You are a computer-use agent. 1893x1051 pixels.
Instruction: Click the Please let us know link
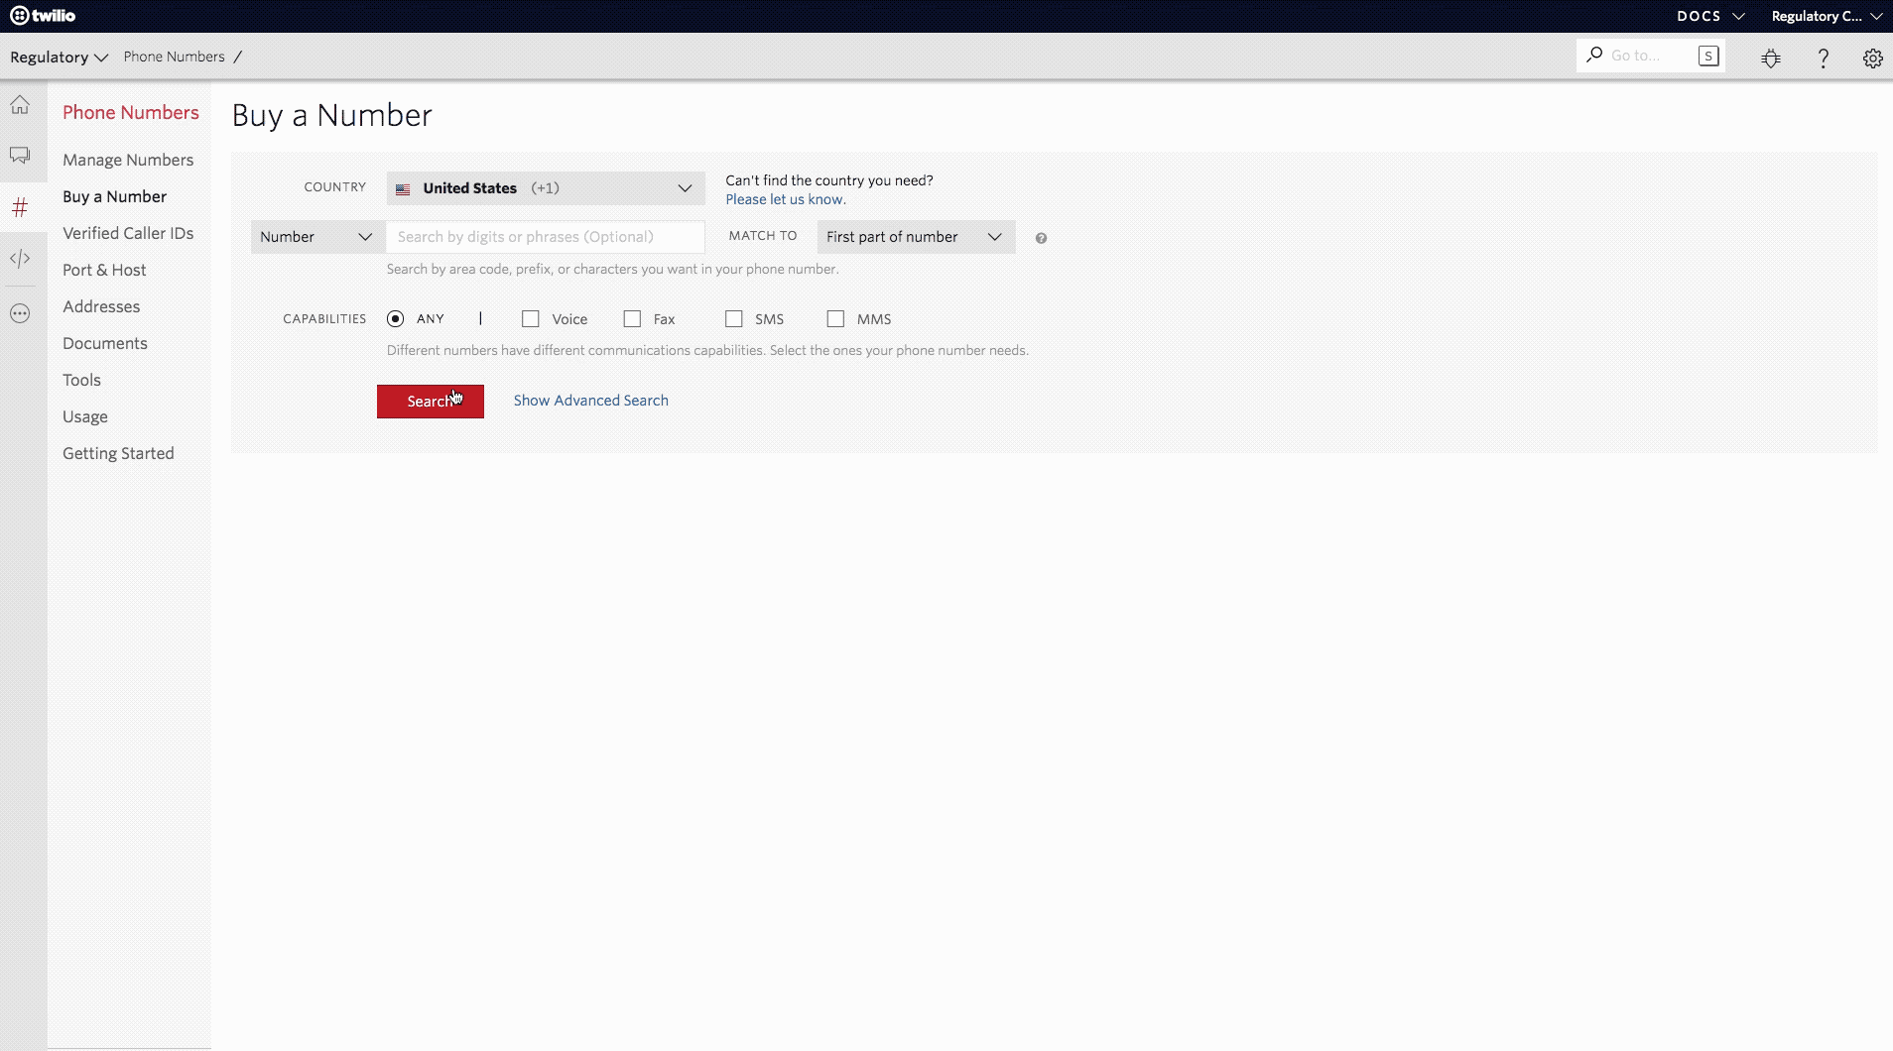pyautogui.click(x=786, y=199)
